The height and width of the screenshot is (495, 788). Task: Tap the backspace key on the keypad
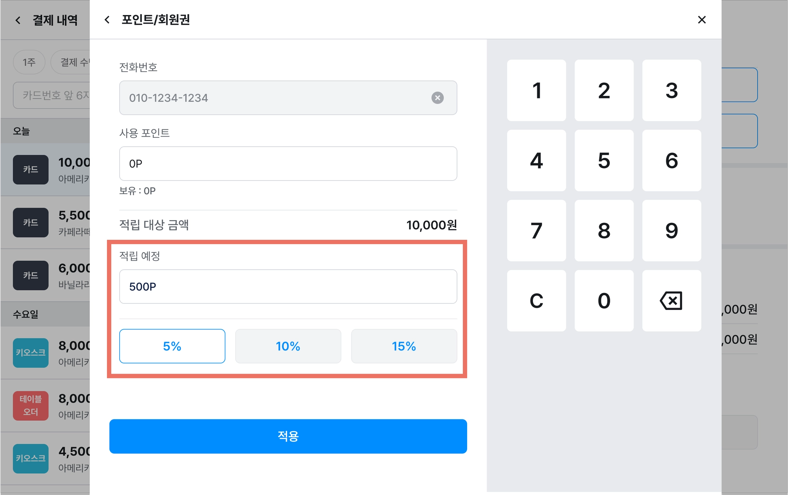pyautogui.click(x=671, y=300)
